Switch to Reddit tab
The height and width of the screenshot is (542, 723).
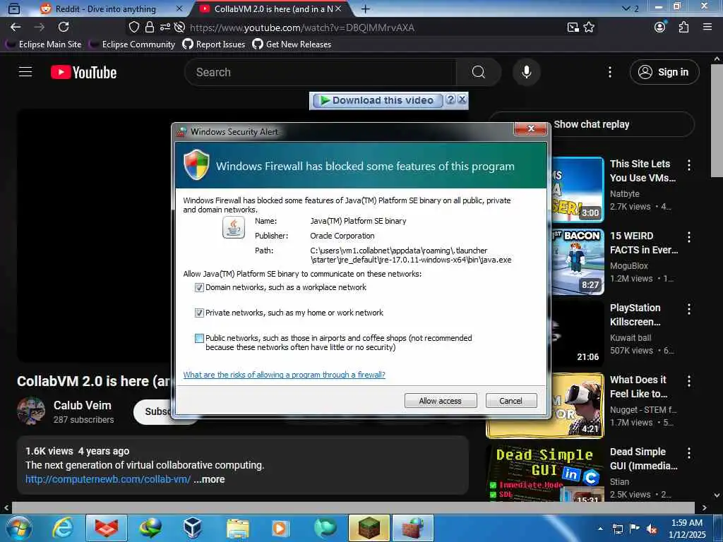[111, 8]
